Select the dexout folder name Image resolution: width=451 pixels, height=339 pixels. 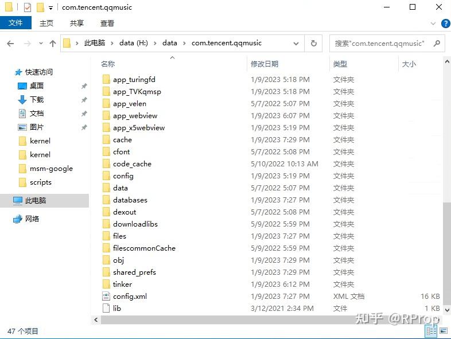[x=125, y=212]
